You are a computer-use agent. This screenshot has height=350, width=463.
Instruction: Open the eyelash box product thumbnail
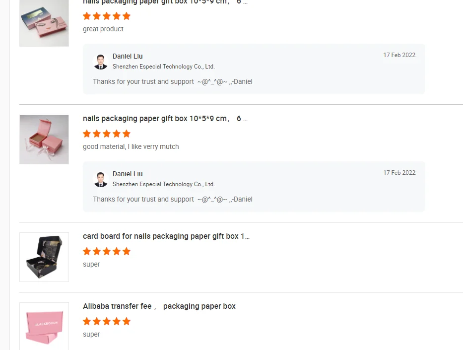(x=44, y=23)
